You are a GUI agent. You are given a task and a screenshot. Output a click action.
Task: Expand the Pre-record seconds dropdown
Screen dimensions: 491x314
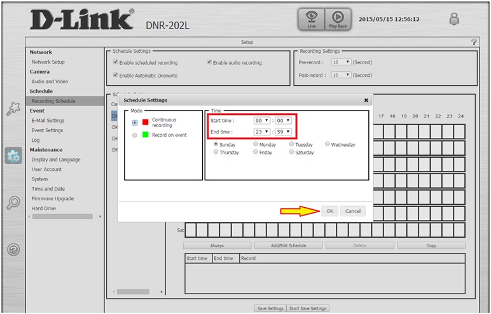pos(341,62)
